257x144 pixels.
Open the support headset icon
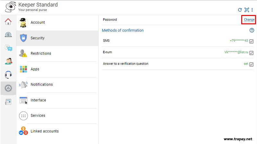[x=8, y=75]
